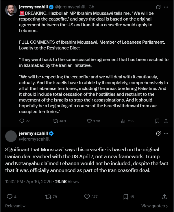
Task: Bookmark the tweet with 15 bookmarks
Action: coord(126,197)
